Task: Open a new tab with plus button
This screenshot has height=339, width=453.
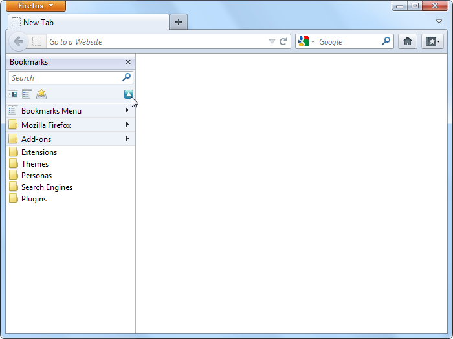Action: point(179,22)
